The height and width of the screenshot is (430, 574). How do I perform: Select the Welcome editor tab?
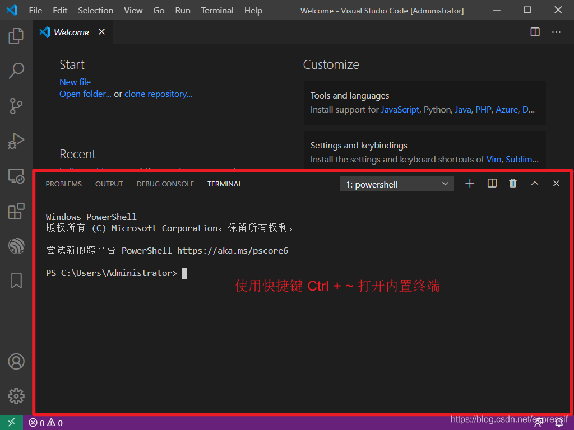[x=72, y=32]
